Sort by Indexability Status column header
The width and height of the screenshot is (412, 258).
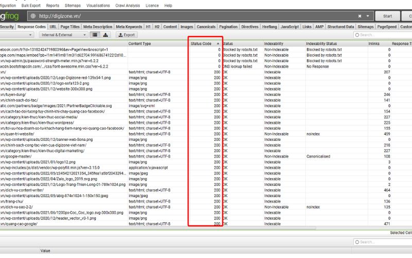336,44
